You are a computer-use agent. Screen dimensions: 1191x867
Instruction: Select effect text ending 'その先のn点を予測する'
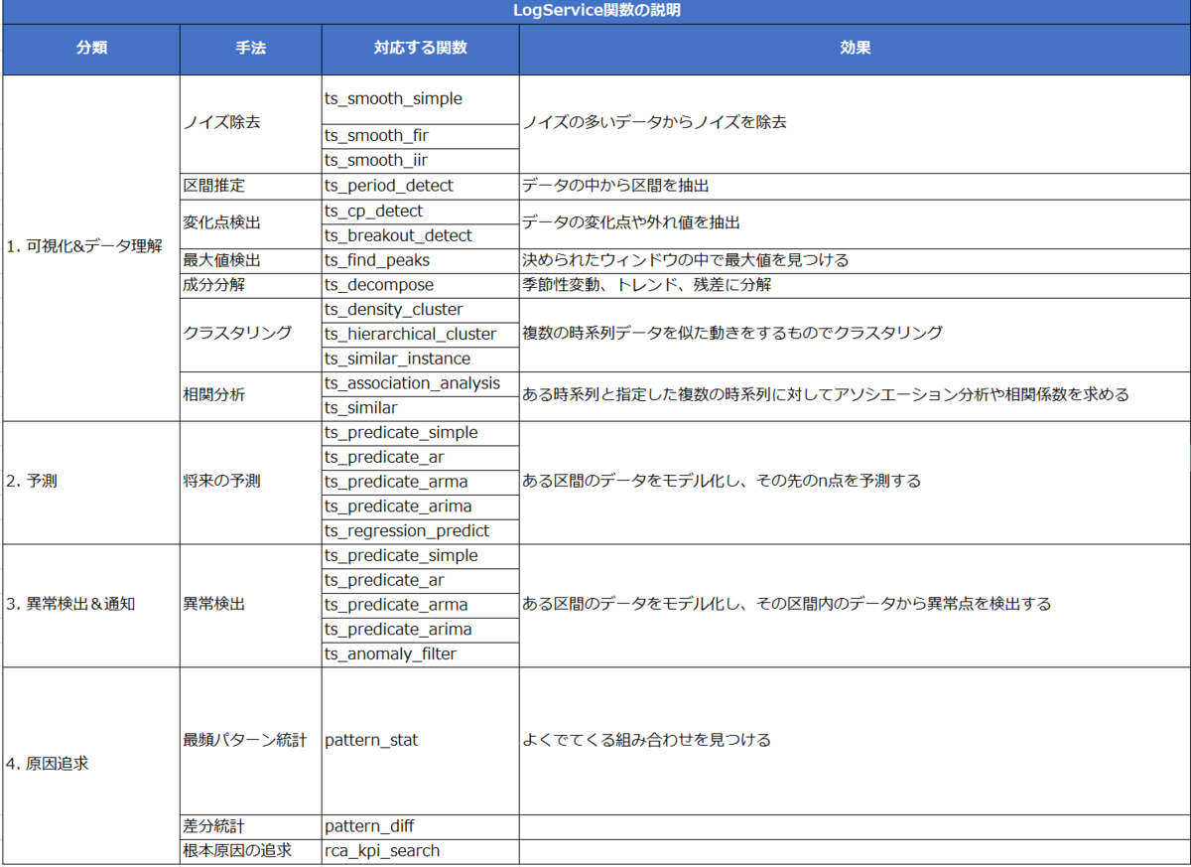point(722,482)
